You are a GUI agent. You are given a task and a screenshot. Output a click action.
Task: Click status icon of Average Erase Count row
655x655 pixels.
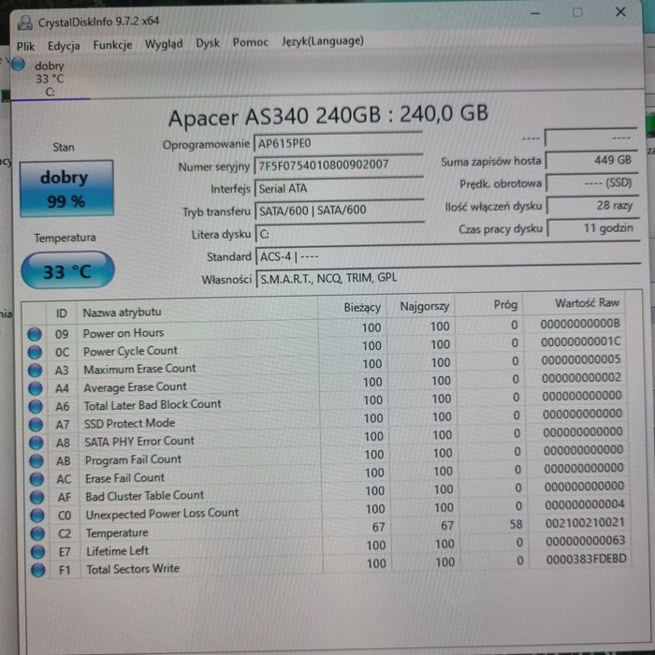click(x=36, y=388)
